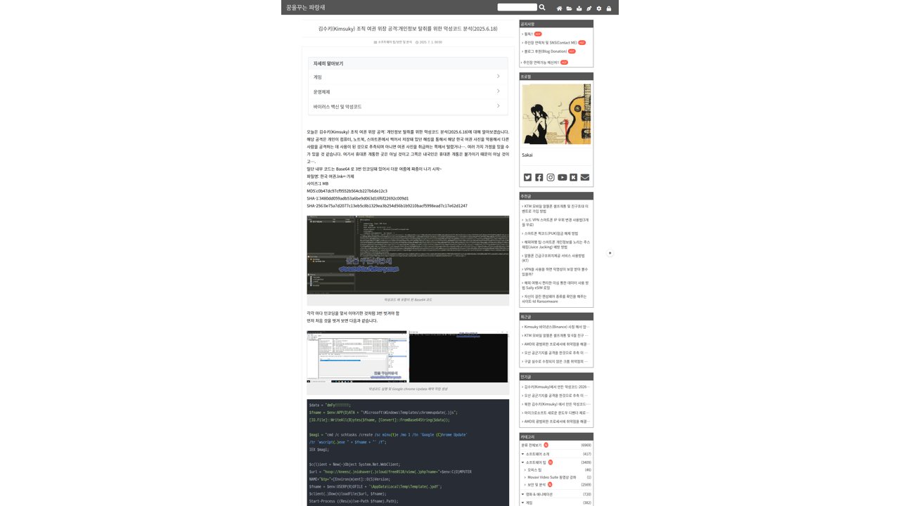This screenshot has width=900, height=506.
Task: Open the Base64 code screenshot image
Action: (408, 254)
